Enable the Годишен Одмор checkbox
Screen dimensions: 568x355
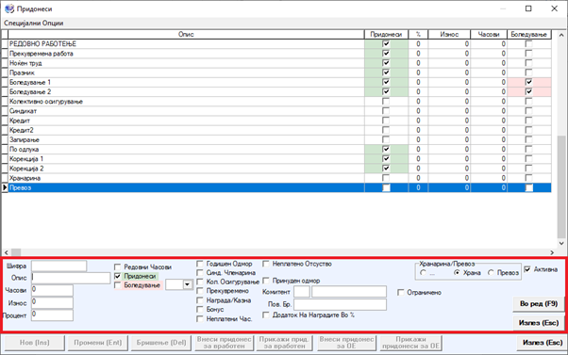(200, 264)
